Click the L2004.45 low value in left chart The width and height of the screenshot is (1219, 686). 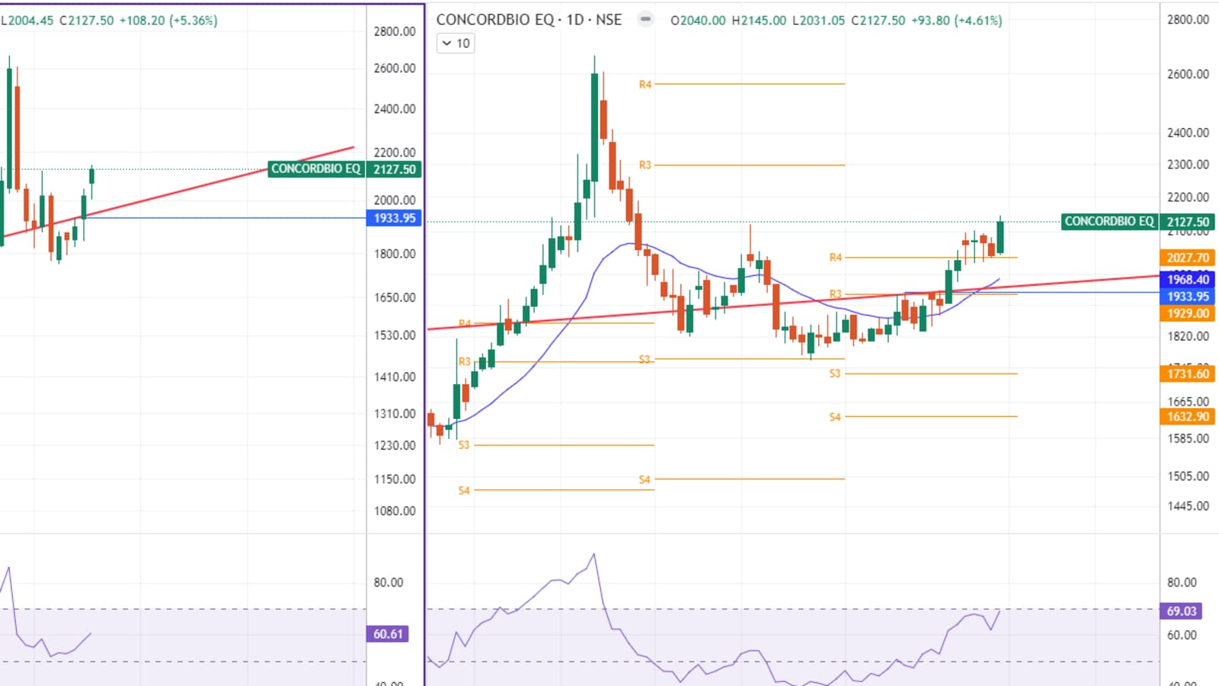pos(27,21)
